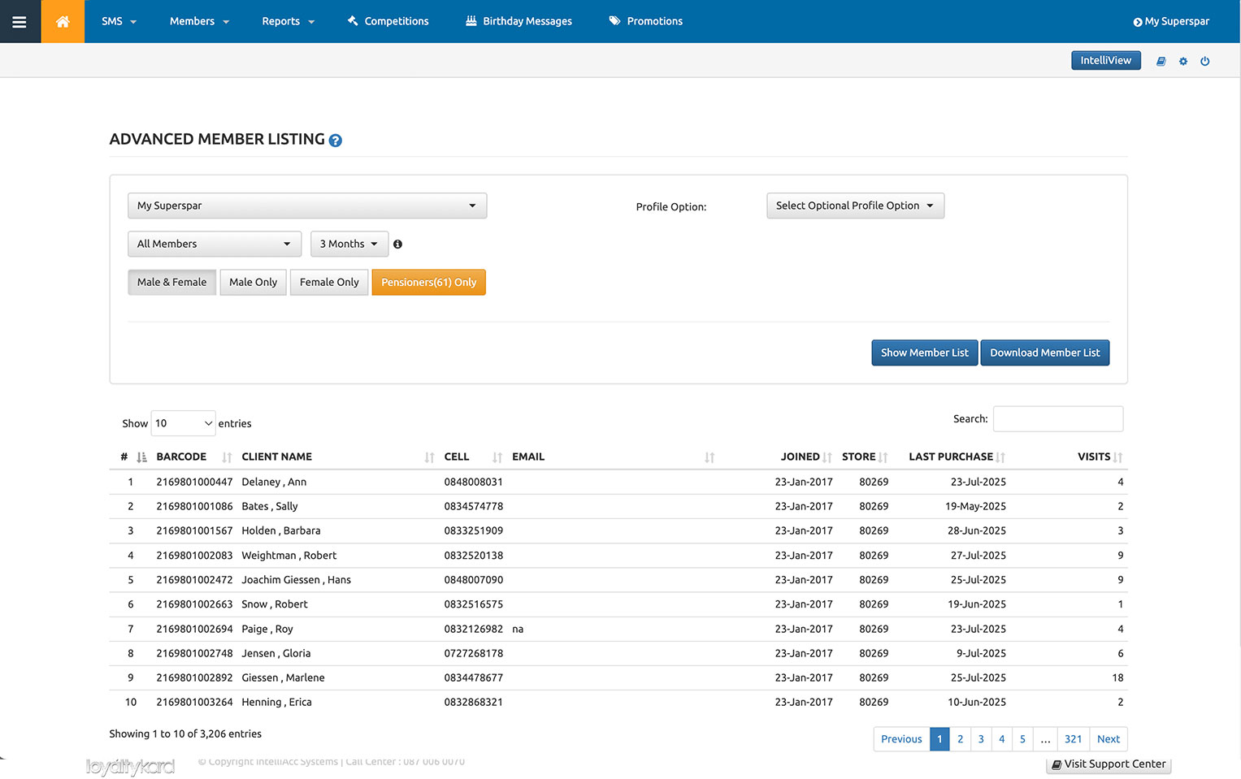Open the My Superspar store dropdown
Screen dimensions: 1241x779
(307, 206)
